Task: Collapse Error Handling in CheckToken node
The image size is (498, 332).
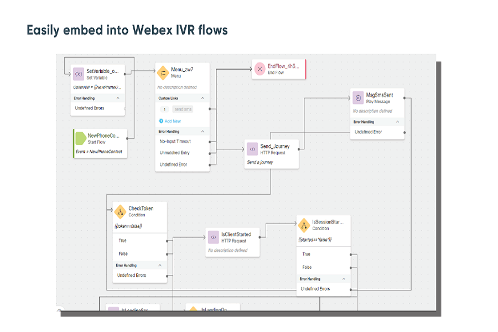Action: 160,265
